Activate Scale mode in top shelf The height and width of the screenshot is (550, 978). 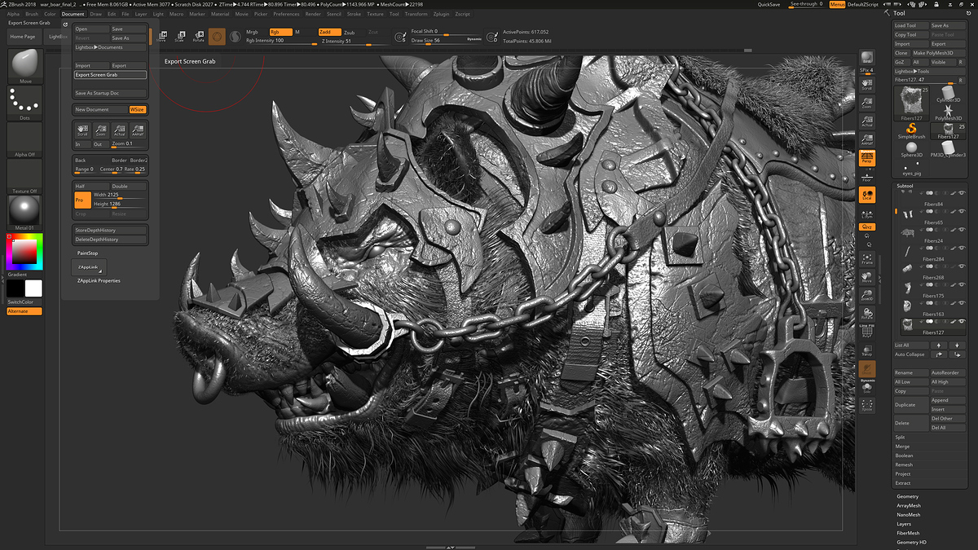[x=180, y=36]
